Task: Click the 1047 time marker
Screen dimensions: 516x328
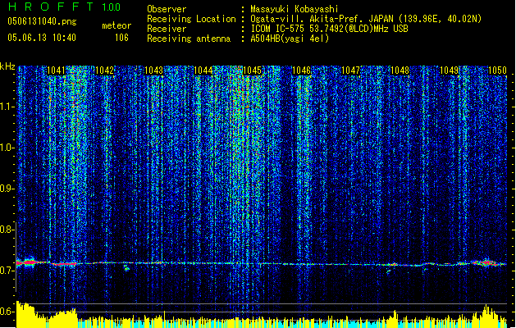Action: (x=351, y=71)
